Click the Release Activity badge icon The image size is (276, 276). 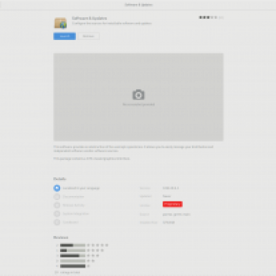[57, 205]
